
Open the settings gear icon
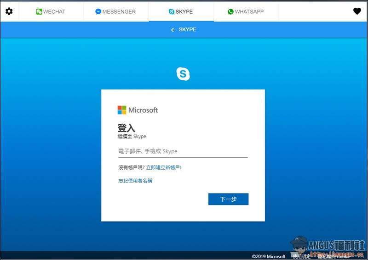click(x=9, y=11)
